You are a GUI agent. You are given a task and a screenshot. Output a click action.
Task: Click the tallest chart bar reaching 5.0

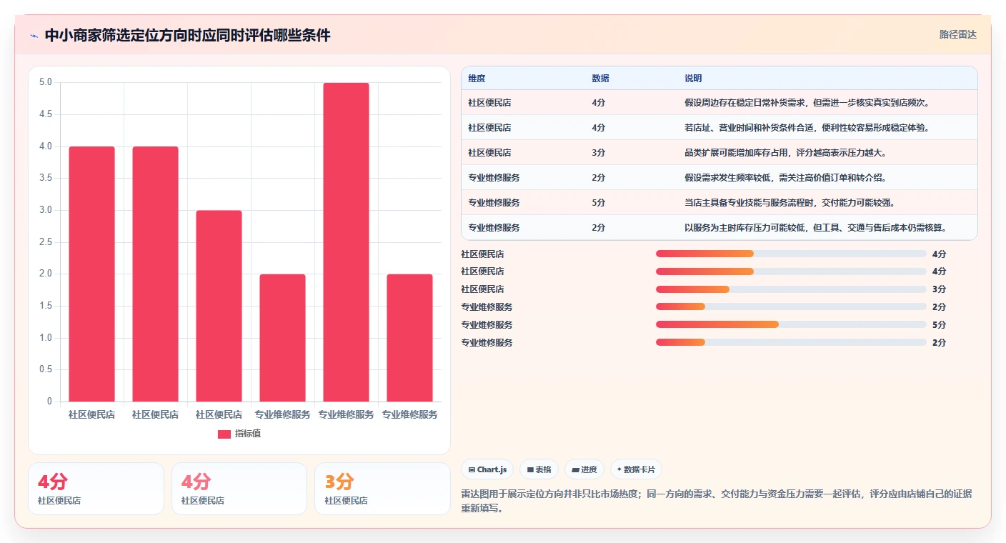pyautogui.click(x=346, y=242)
